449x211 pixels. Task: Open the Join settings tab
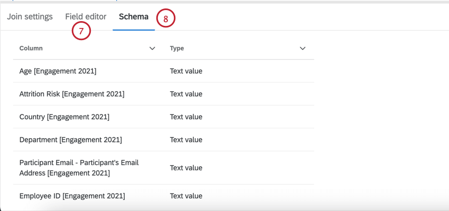[x=30, y=16]
